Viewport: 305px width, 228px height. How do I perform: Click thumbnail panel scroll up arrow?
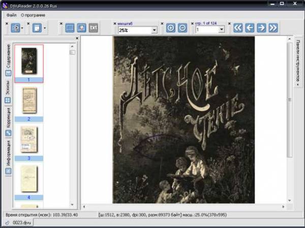point(72,46)
